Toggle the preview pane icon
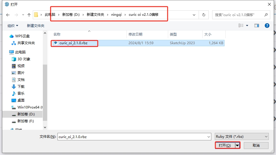 coord(257,26)
